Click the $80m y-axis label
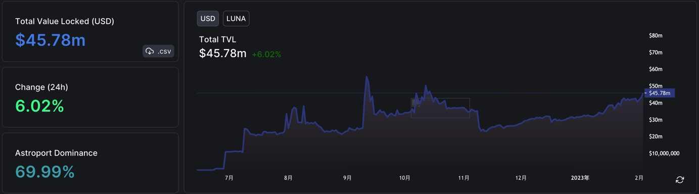 (656, 35)
